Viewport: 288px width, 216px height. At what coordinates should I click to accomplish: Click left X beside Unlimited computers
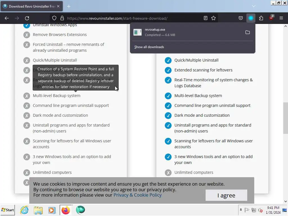tap(27, 173)
